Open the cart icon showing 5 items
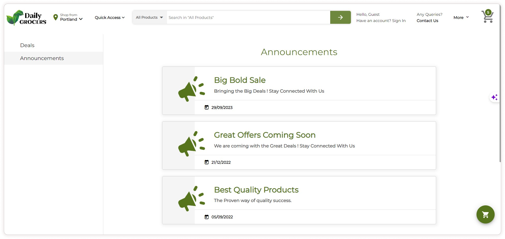This screenshot has height=239, width=505. [x=487, y=17]
